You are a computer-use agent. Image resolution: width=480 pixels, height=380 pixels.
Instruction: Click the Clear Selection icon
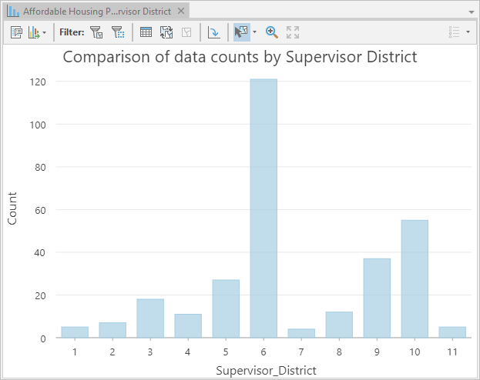186,32
